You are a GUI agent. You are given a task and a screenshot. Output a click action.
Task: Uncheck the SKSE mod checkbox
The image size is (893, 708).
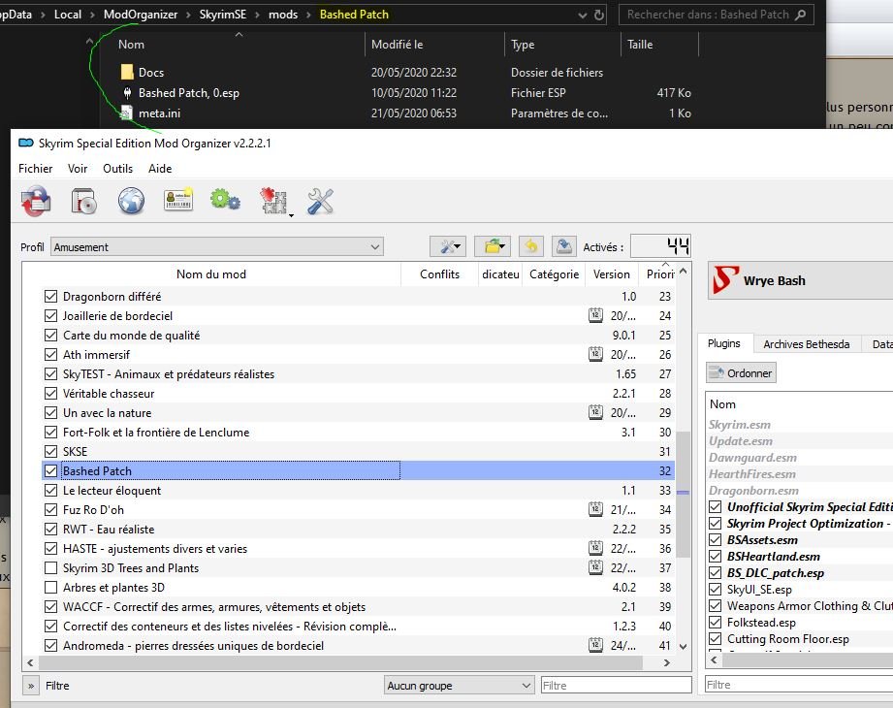[x=50, y=452]
